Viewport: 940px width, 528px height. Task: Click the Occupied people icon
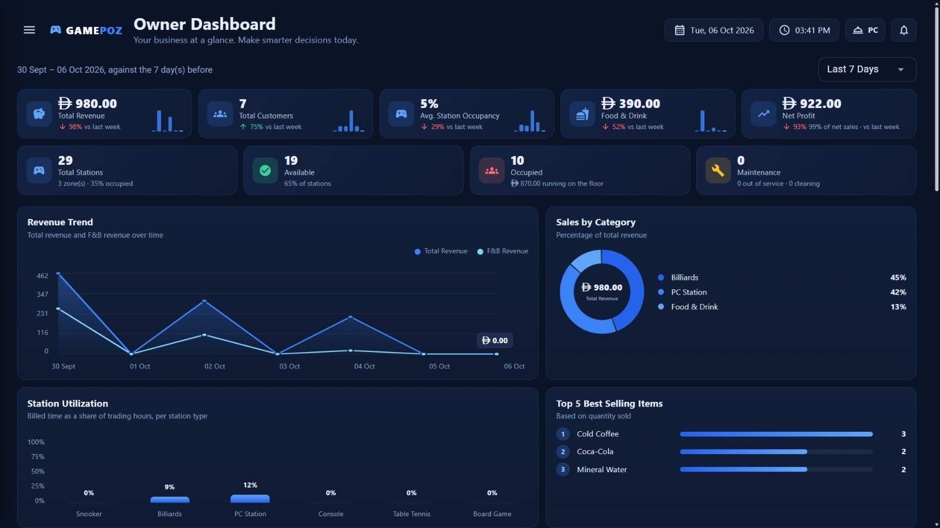(492, 171)
